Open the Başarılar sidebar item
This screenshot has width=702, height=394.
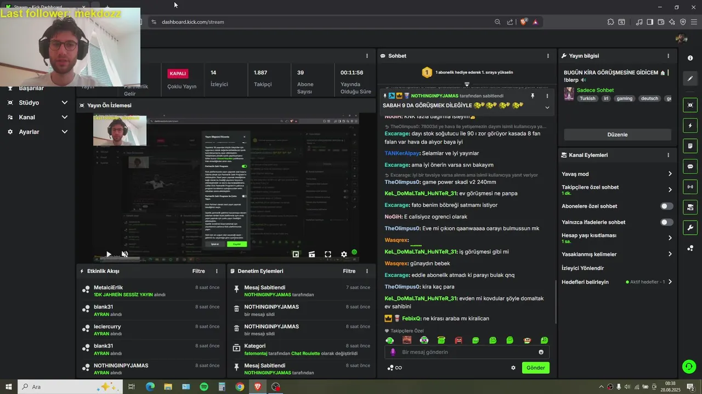[x=31, y=88]
